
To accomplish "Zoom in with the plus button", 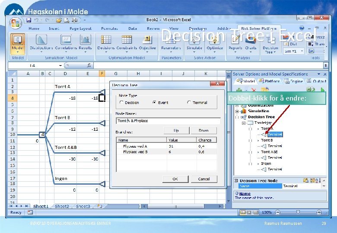I will point(319,212).
